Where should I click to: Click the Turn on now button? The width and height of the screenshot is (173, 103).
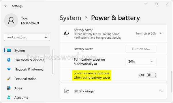[141, 49]
